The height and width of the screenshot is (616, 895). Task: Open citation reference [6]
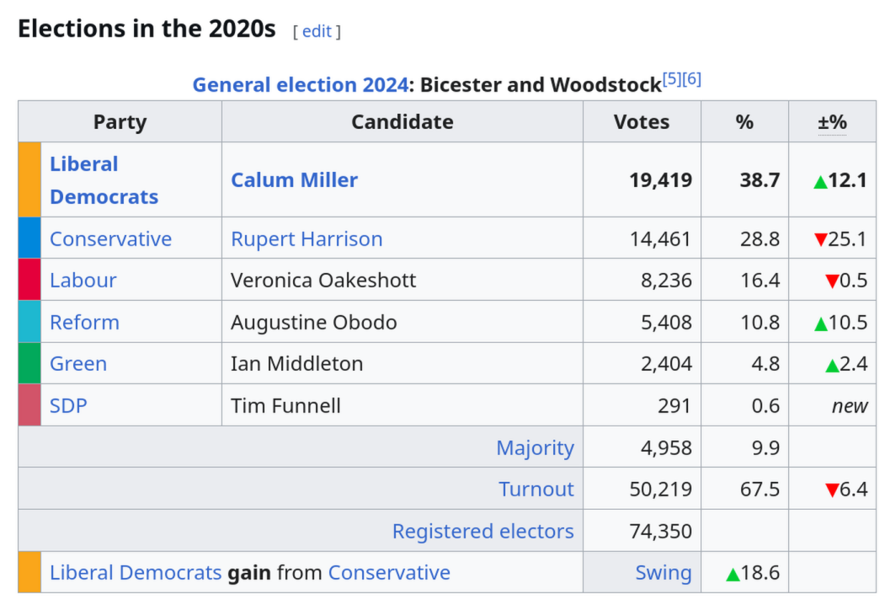pyautogui.click(x=691, y=78)
